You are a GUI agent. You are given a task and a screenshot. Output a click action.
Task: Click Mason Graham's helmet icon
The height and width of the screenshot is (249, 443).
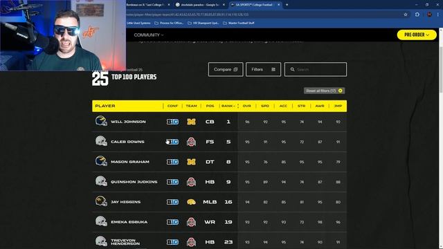click(x=101, y=161)
